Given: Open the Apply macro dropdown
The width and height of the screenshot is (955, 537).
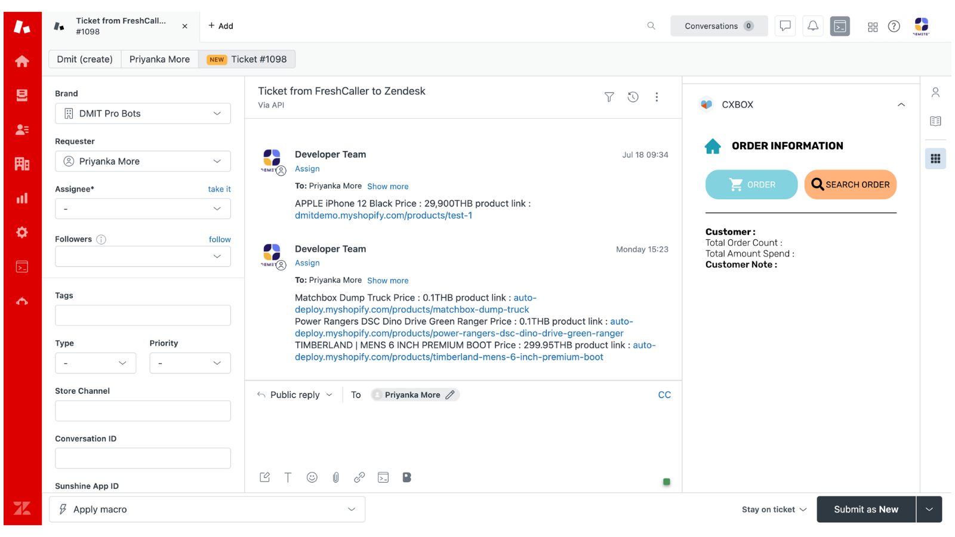Looking at the screenshot, I should (207, 509).
